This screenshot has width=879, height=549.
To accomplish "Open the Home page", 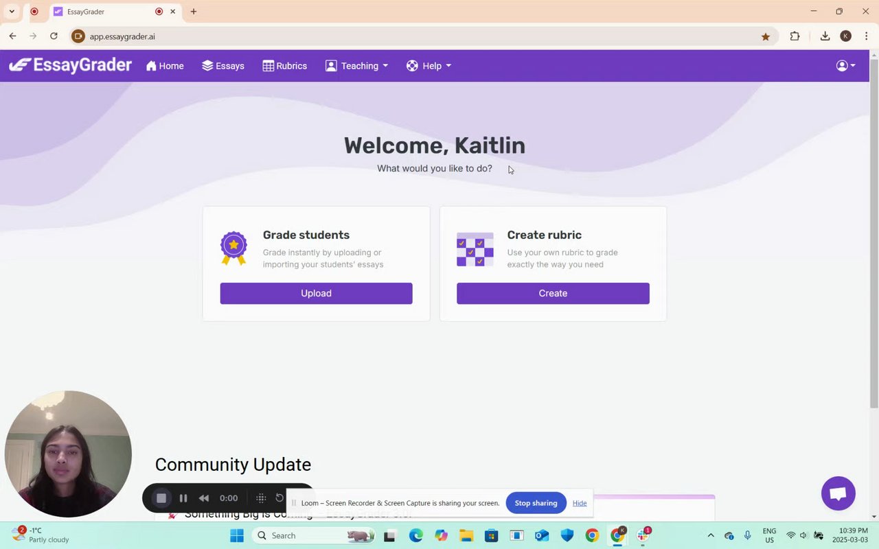I will 165,66.
